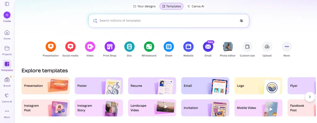Open Instagram Story template card
The height and width of the screenshot is (123, 317).
point(99,108)
